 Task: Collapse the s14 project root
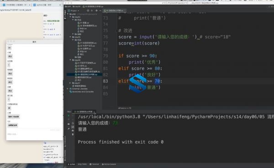[68, 14]
